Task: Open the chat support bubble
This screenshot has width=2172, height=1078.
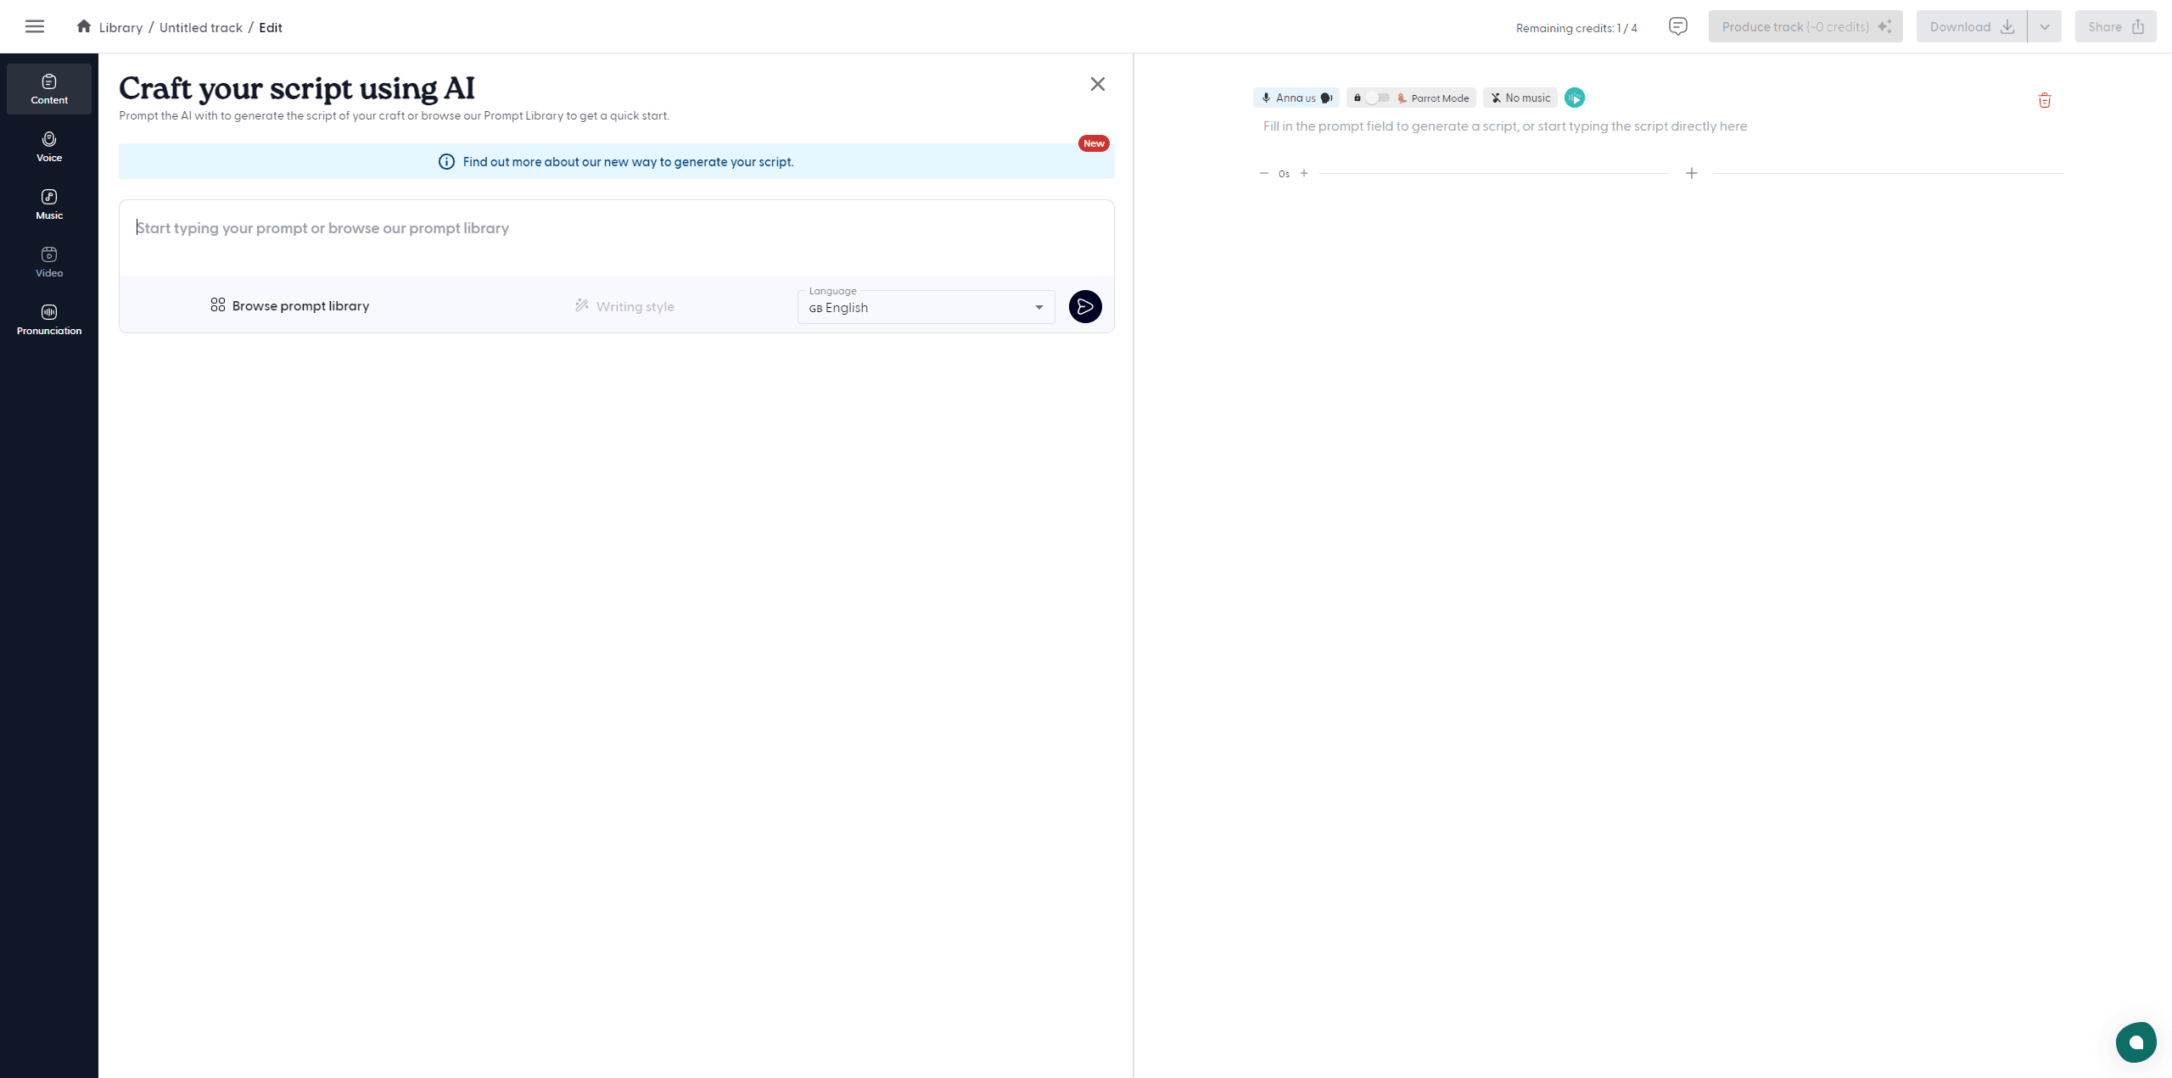Action: click(x=2136, y=1042)
